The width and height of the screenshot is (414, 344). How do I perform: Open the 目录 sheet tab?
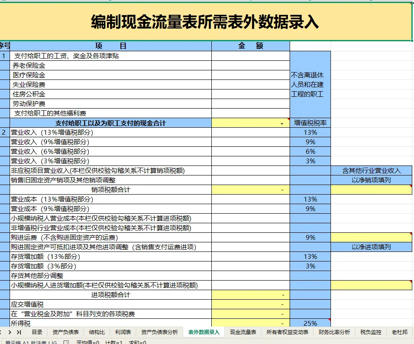(x=37, y=332)
